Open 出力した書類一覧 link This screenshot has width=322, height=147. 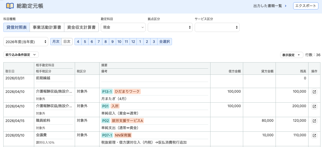click(270, 6)
